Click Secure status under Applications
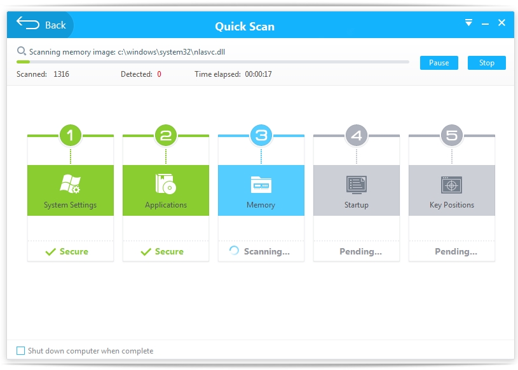This screenshot has width=518, height=370. [169, 251]
